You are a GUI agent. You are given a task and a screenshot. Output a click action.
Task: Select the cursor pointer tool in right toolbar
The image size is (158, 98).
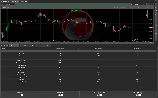[x=156, y=2]
